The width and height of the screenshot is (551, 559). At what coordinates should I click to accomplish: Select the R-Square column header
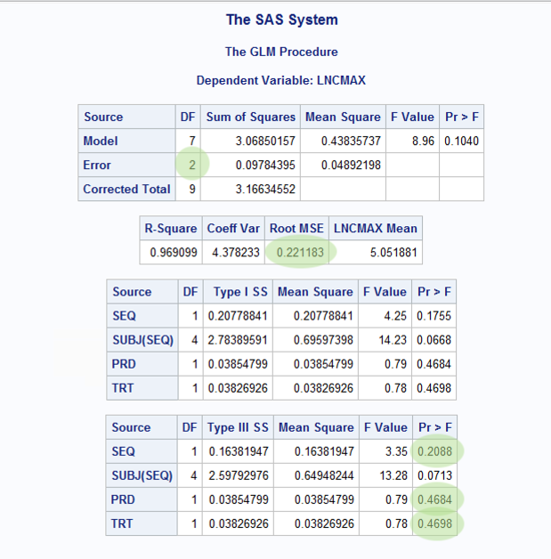171,228
